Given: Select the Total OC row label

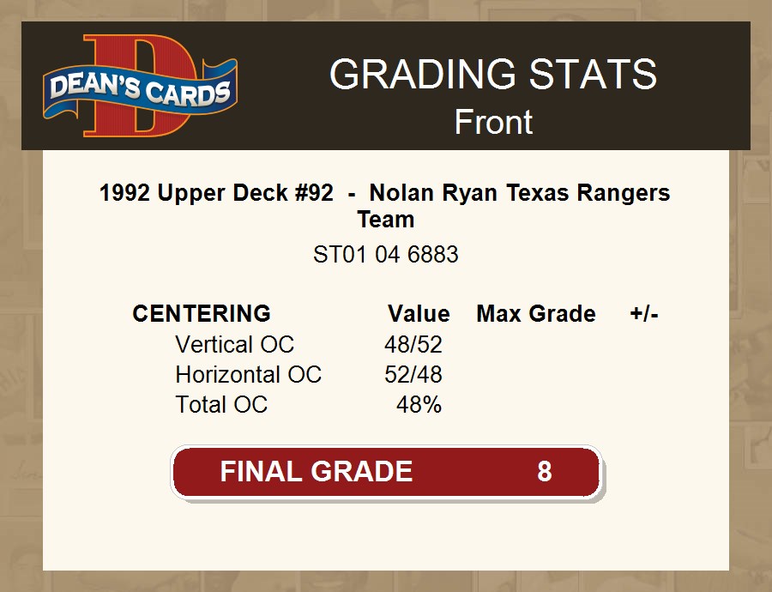Looking at the screenshot, I should point(221,405).
